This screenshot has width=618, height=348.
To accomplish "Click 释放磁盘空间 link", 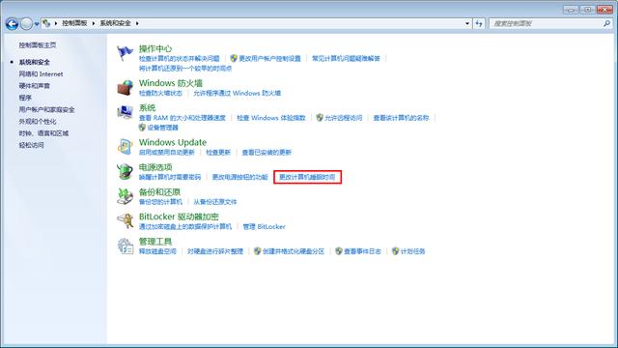I will 157,251.
